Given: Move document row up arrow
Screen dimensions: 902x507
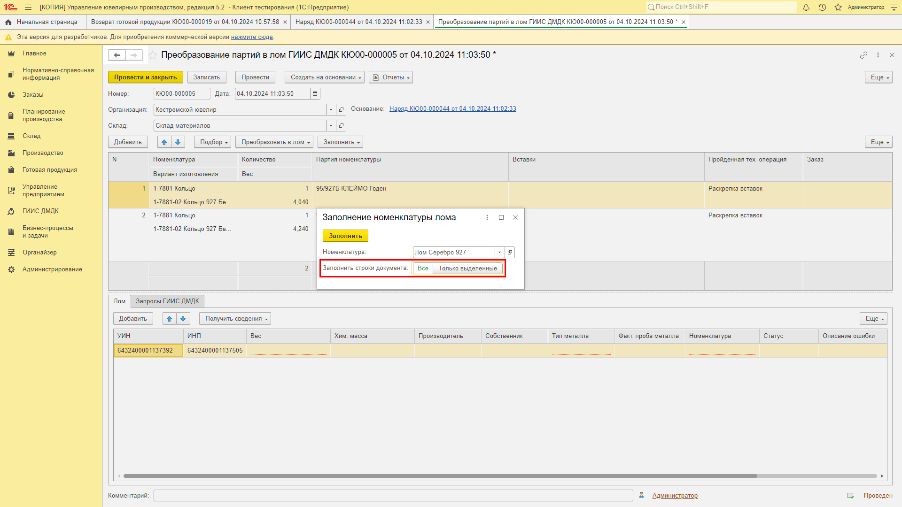Looking at the screenshot, I should coord(164,142).
